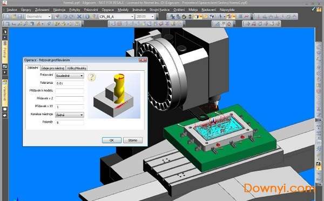Image resolution: width=324 pixels, height=201 pixels.
Task: Open the Geometrie layer dropdown in toolbar
Action: tap(38, 17)
